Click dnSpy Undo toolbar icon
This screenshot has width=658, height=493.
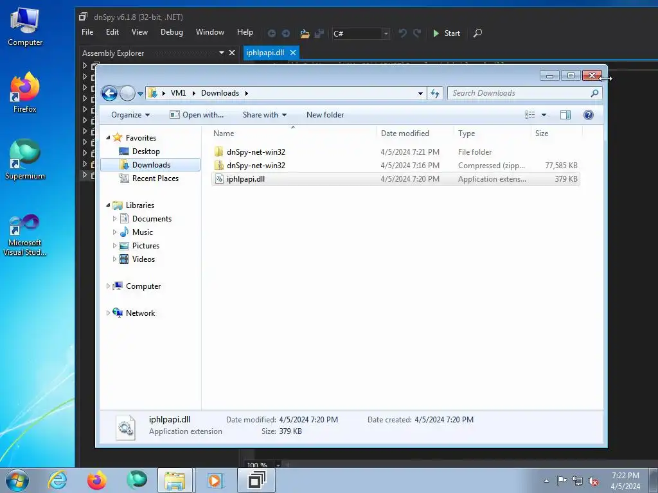tap(402, 33)
